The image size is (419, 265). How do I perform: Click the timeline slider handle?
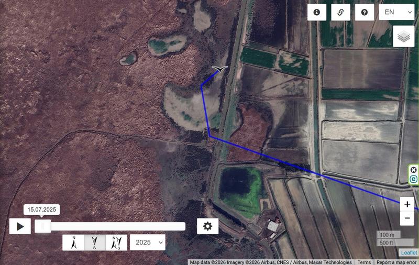pos(43,226)
